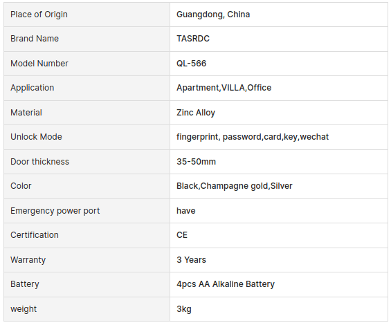This screenshot has width=391, height=325.
Task: Click the Unlock Mode label
Action: coord(36,137)
